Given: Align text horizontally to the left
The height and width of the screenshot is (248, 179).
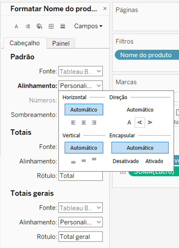Looking at the screenshot, I should 73,122.
